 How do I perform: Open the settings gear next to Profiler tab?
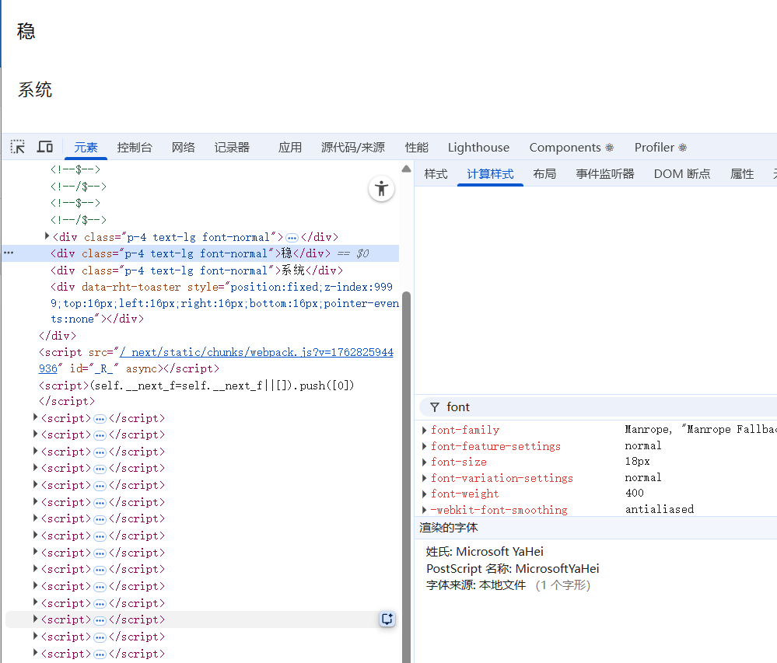point(682,147)
